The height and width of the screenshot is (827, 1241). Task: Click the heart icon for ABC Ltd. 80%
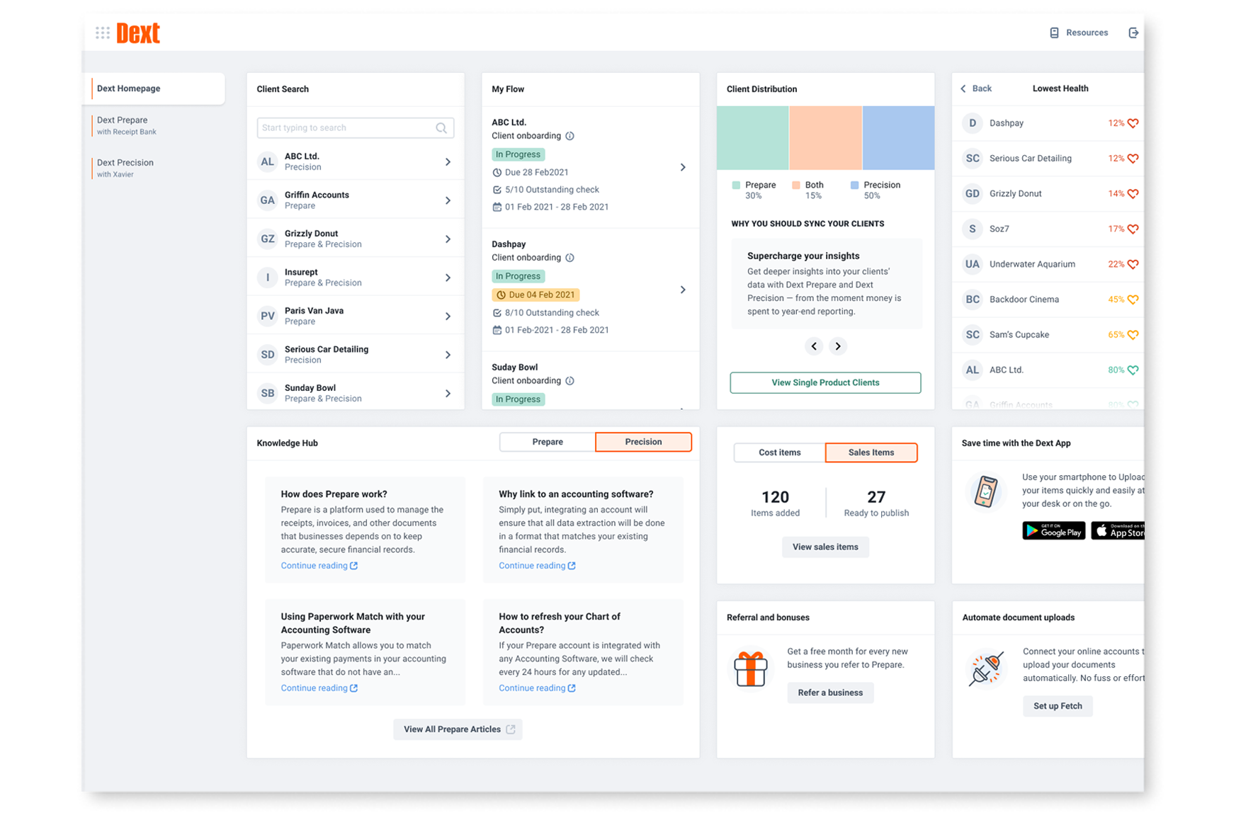1133,370
